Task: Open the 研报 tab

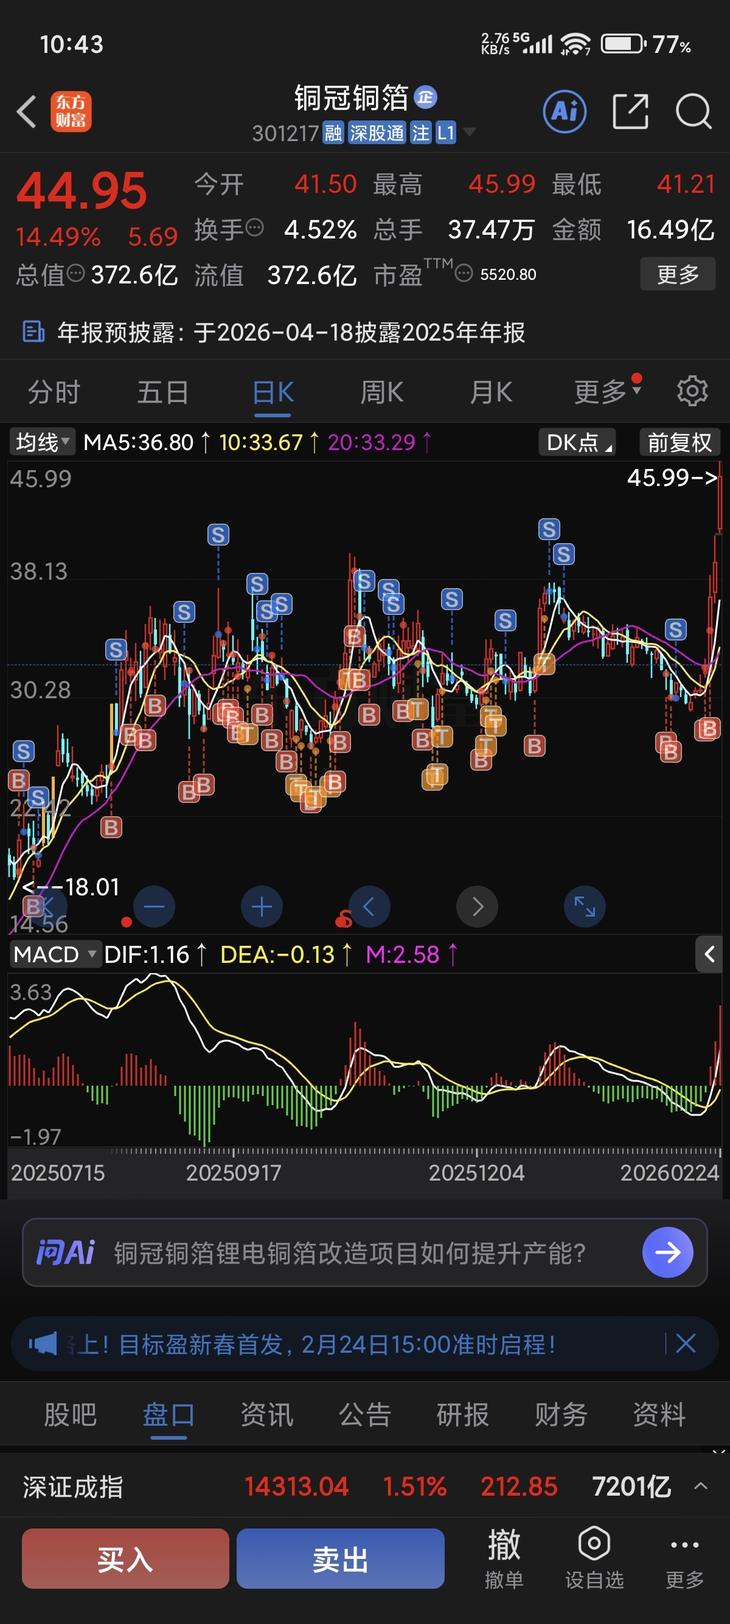Action: [463, 1414]
